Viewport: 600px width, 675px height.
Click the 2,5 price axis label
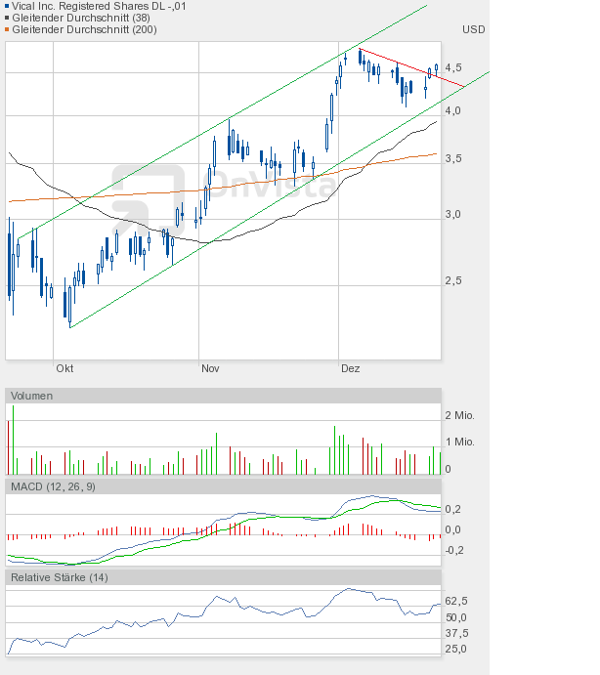pyautogui.click(x=453, y=280)
